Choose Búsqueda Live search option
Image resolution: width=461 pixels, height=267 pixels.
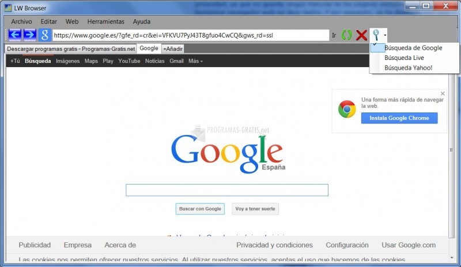click(414, 58)
